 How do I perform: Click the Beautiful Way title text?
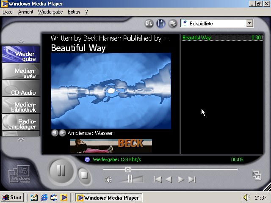[78, 48]
